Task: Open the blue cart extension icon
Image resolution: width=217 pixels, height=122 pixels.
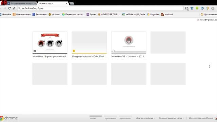Action: point(192,8)
